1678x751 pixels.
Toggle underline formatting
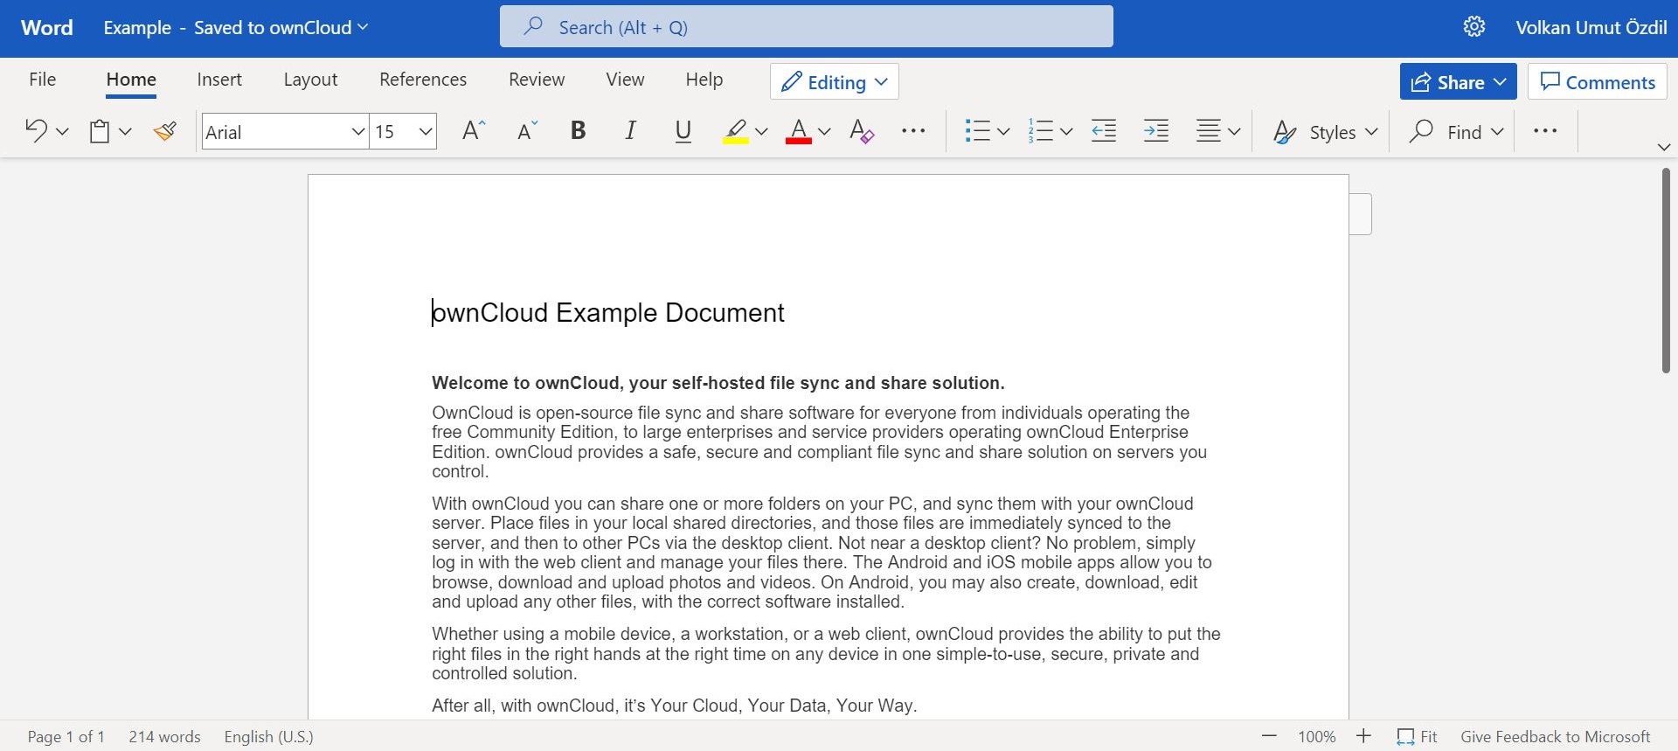pyautogui.click(x=683, y=131)
